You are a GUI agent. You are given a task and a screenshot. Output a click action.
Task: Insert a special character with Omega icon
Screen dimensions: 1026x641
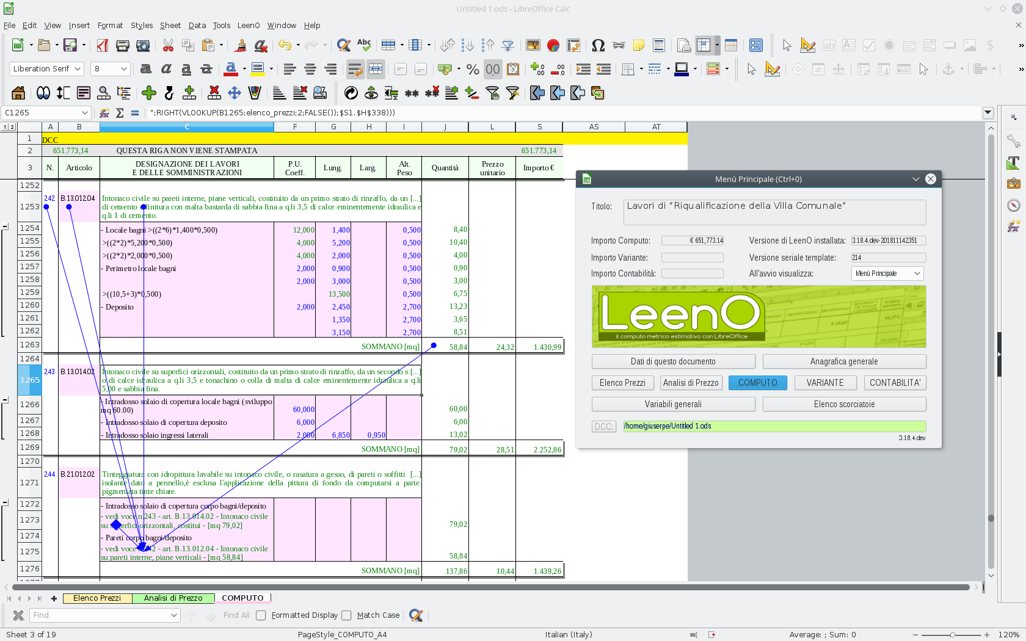[x=598, y=45]
